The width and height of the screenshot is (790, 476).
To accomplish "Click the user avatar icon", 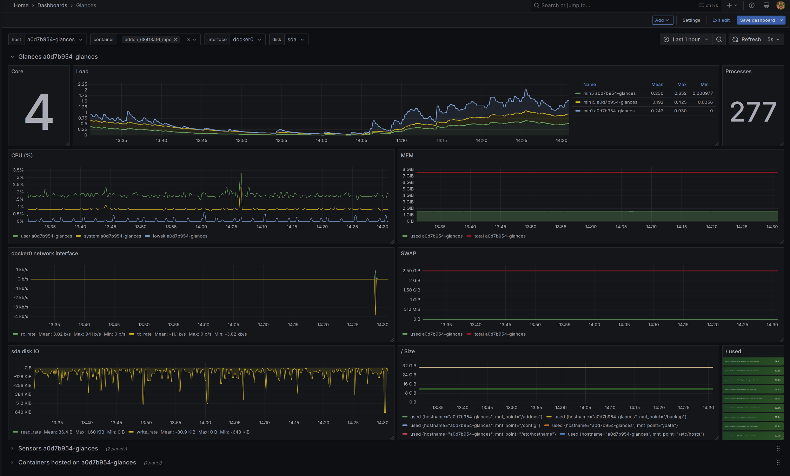I will click(x=781, y=5).
